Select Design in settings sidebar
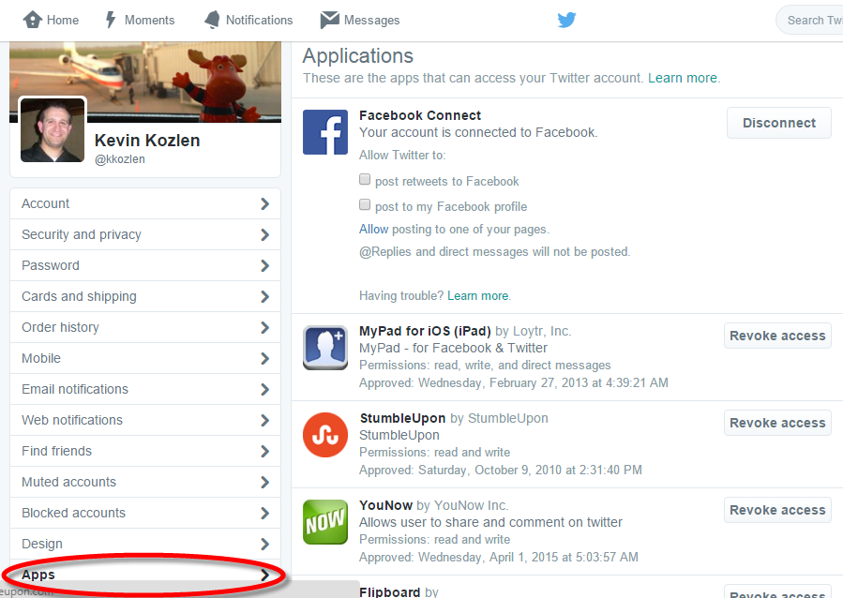The image size is (843, 598). (x=145, y=544)
